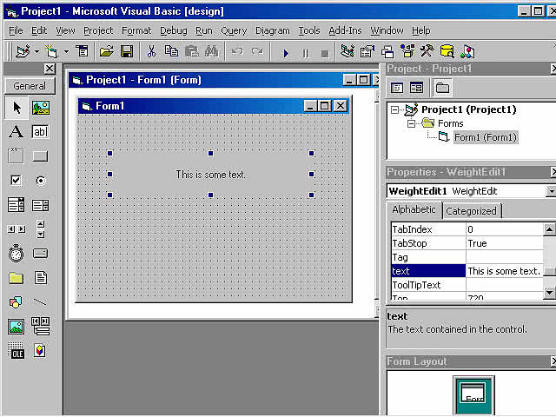Image resolution: width=556 pixels, height=417 pixels.
Task: Open the Format menu
Action: tap(136, 31)
